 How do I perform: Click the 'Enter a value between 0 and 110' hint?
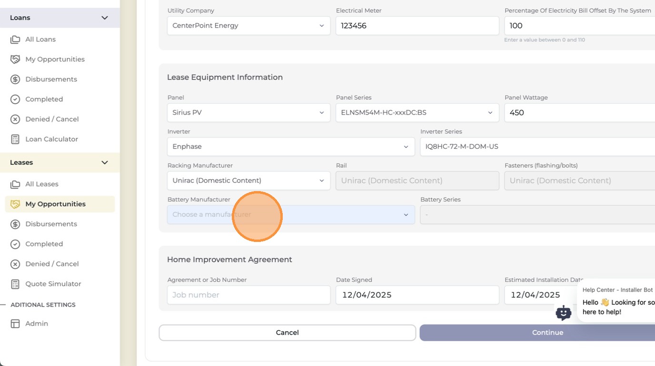pyautogui.click(x=545, y=40)
